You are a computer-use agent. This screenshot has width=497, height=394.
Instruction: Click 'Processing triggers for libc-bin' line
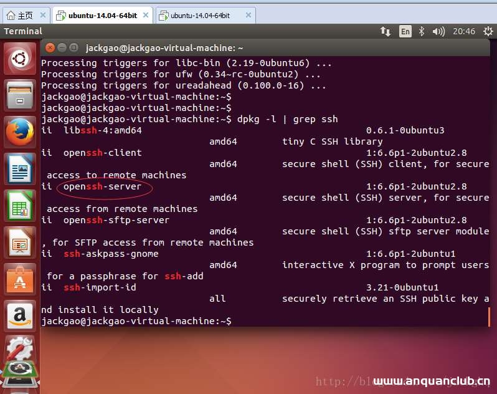click(186, 63)
